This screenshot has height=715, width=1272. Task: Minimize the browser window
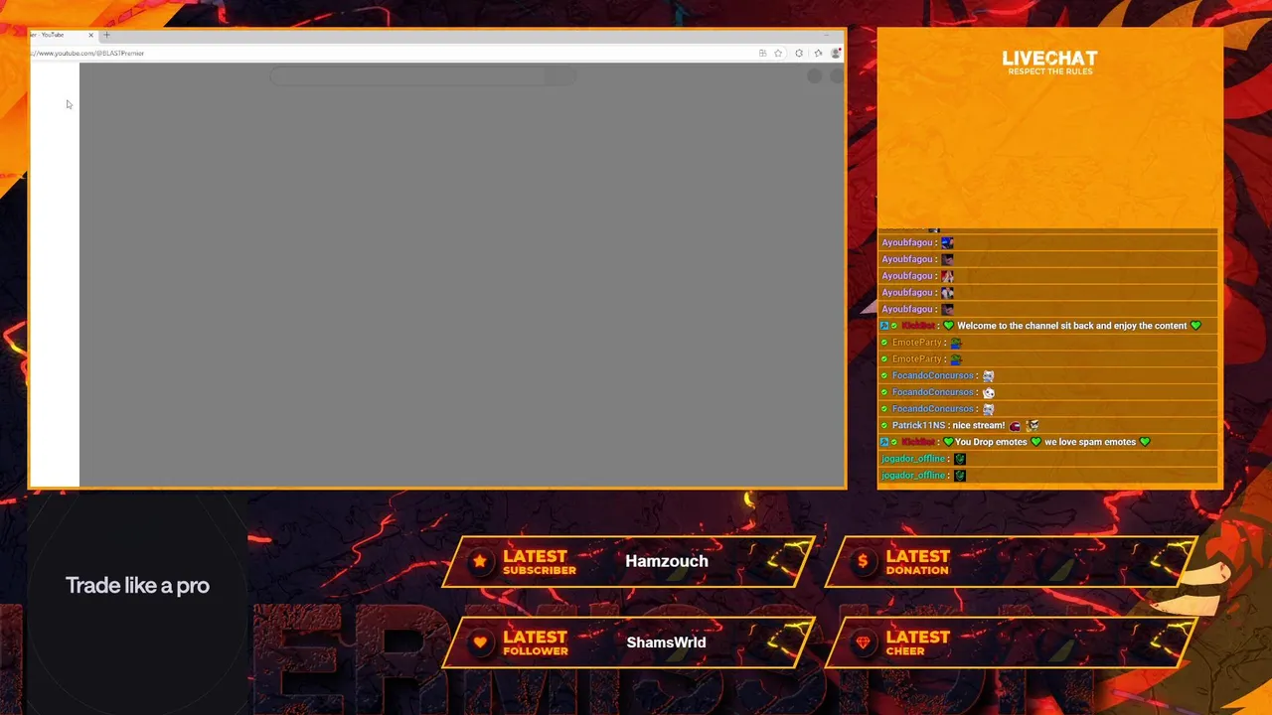(x=826, y=35)
